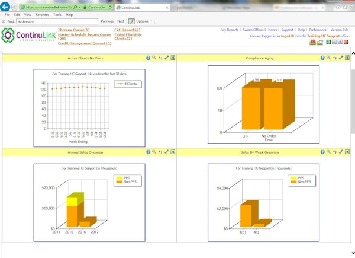This screenshot has width=355, height=258.
Task: Open Credit Management Queue(15) link
Action: tap(85, 43)
